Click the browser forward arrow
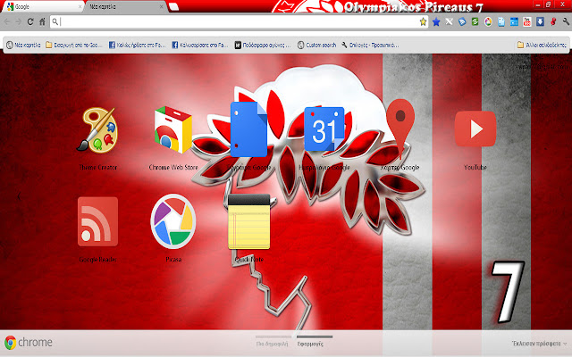The width and height of the screenshot is (572, 357). [18, 21]
